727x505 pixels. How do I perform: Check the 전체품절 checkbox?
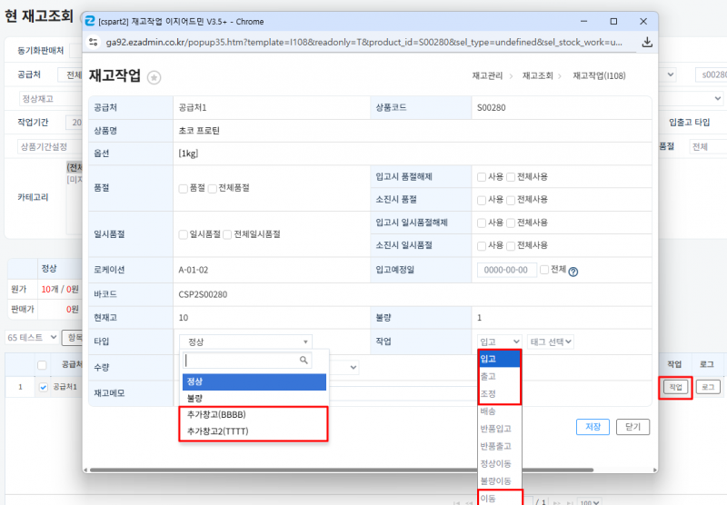coord(213,189)
